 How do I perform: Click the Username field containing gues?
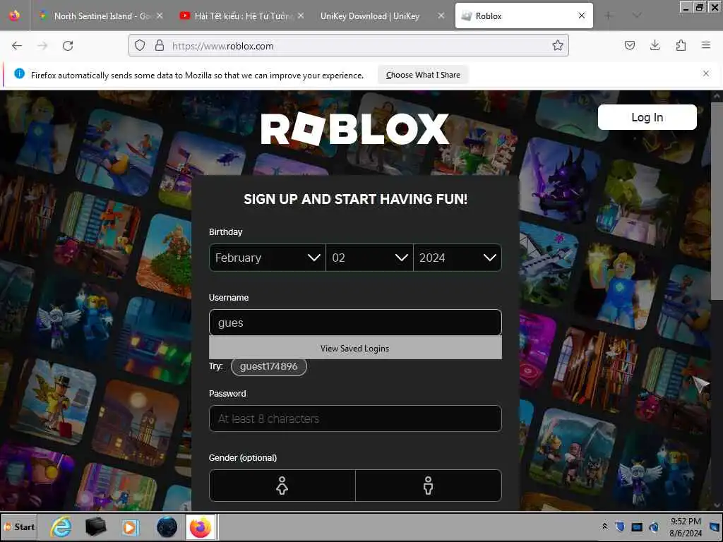coord(355,323)
